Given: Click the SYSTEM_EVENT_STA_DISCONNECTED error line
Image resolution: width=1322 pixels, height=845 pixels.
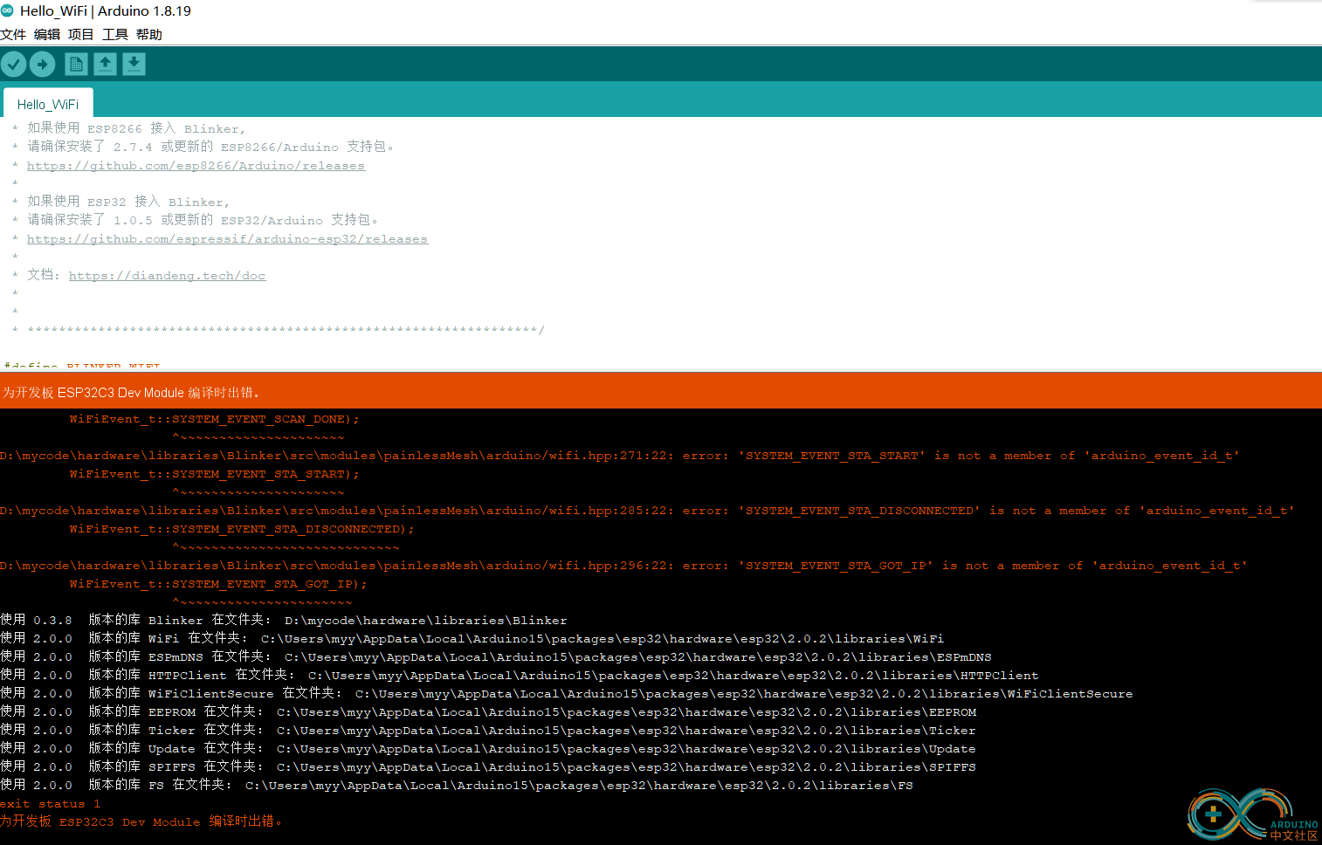Looking at the screenshot, I should pyautogui.click(x=647, y=511).
